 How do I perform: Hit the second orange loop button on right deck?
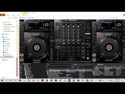pos(101,35)
